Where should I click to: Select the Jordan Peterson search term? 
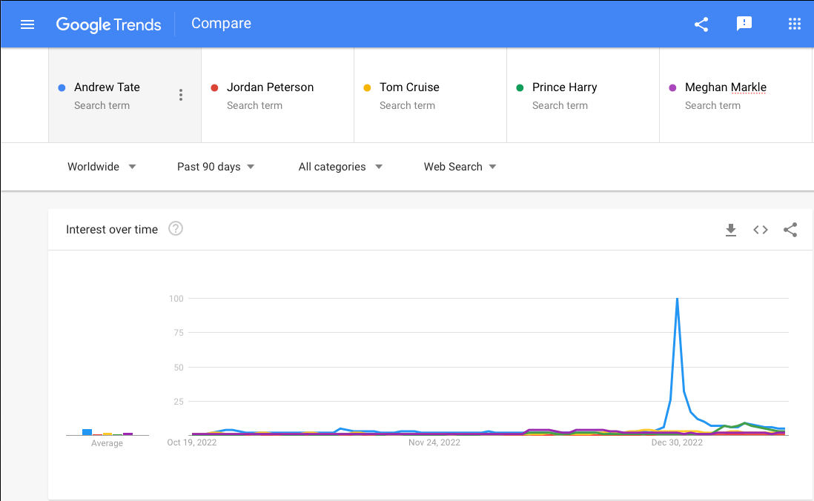click(x=270, y=87)
